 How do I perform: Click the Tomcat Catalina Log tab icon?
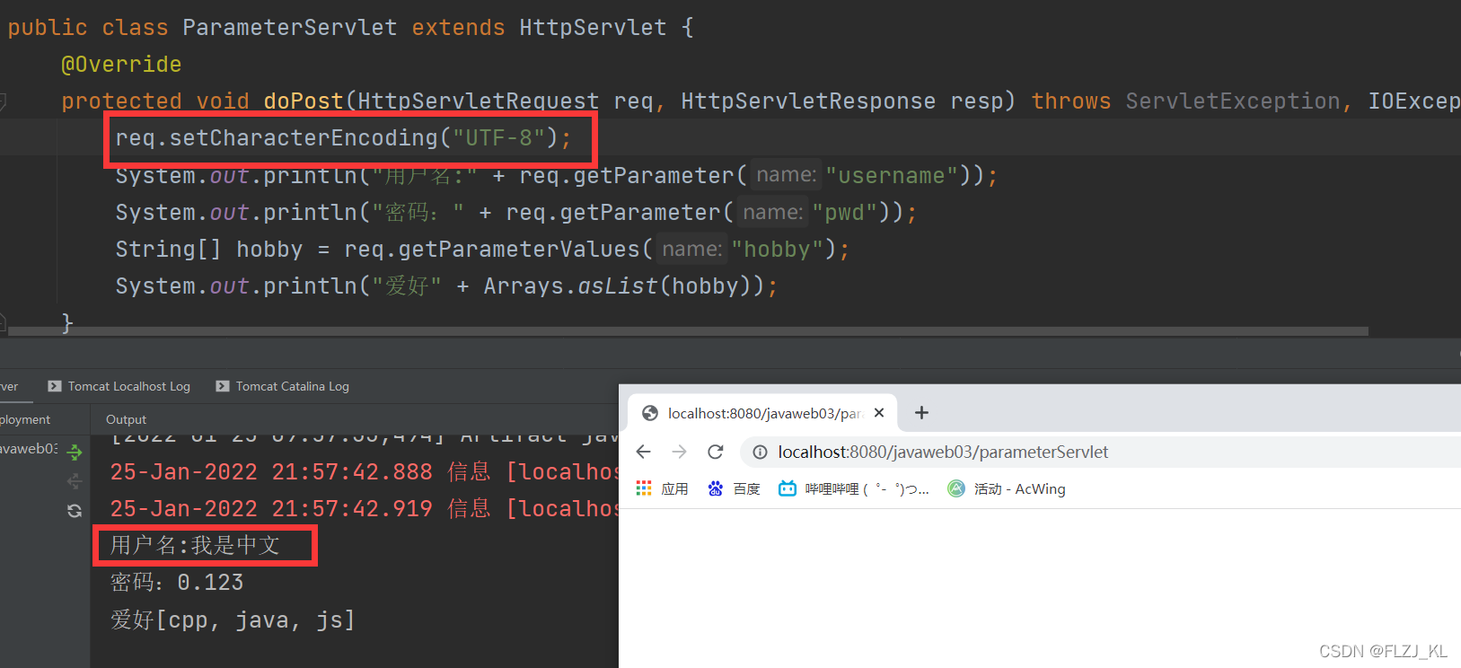pos(223,386)
